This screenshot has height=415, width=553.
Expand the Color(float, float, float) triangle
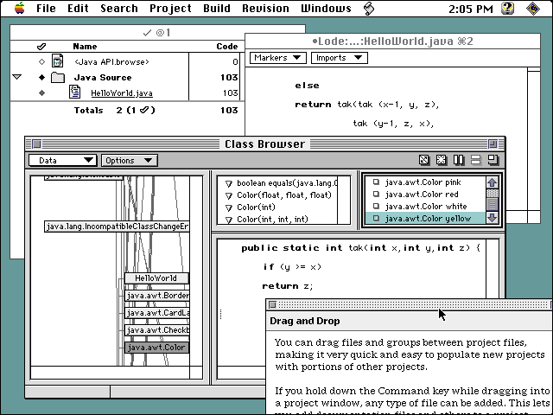[228, 195]
